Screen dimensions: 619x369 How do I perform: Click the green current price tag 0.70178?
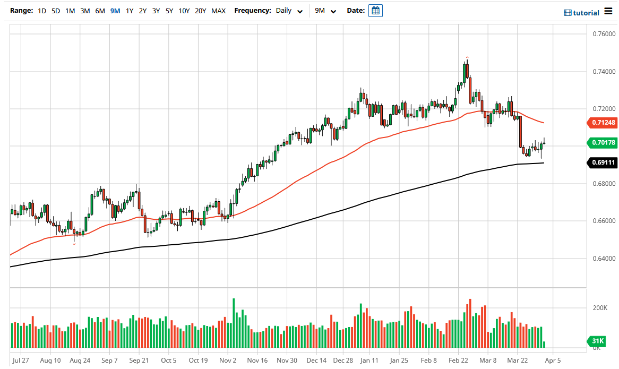point(602,143)
